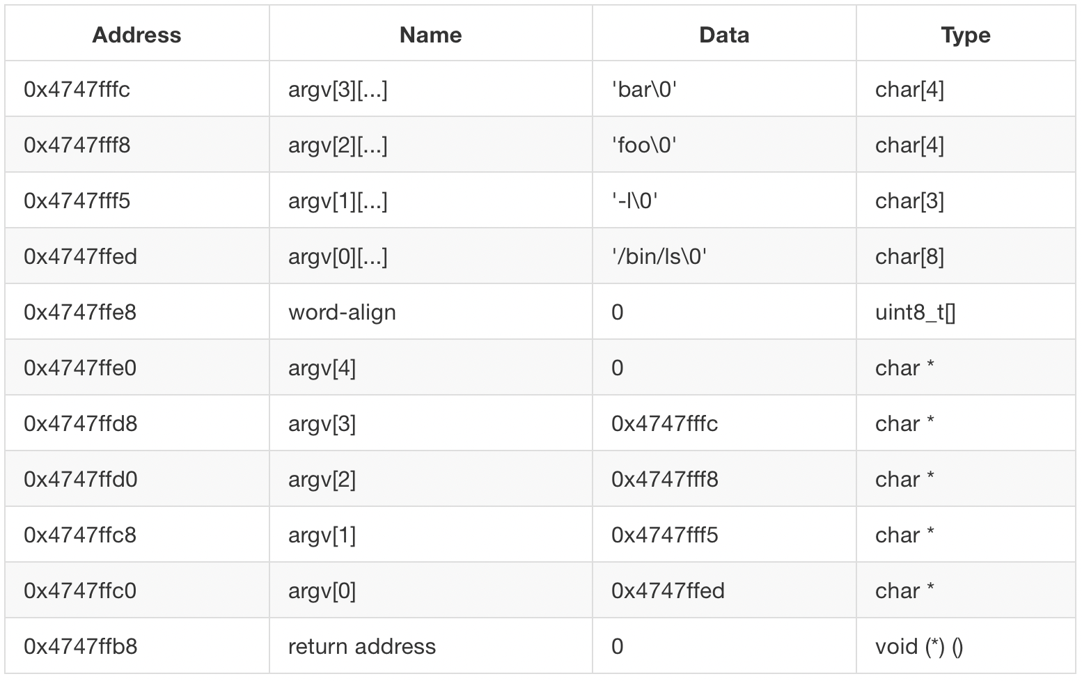1082x681 pixels.
Task: Select the argv[2] name cell
Action: pyautogui.click(x=322, y=480)
